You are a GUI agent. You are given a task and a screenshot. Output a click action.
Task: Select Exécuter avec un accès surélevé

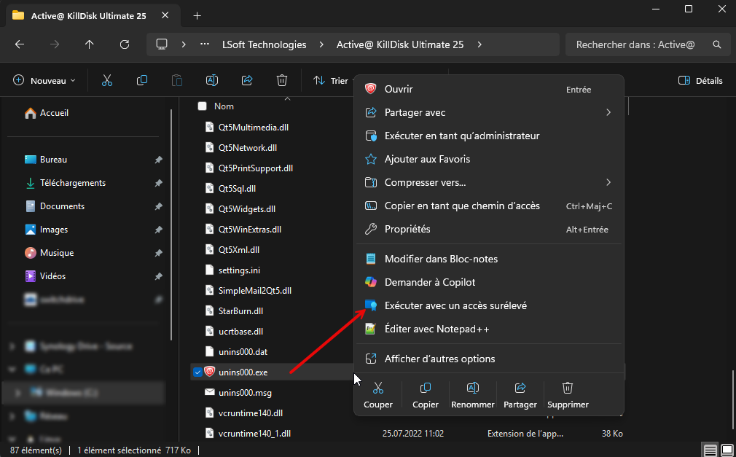coord(489,306)
